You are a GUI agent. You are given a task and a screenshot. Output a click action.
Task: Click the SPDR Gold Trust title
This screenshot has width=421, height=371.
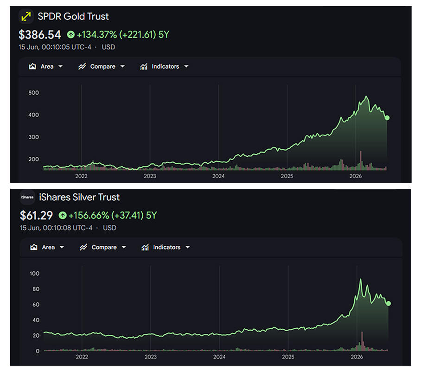[x=73, y=16]
